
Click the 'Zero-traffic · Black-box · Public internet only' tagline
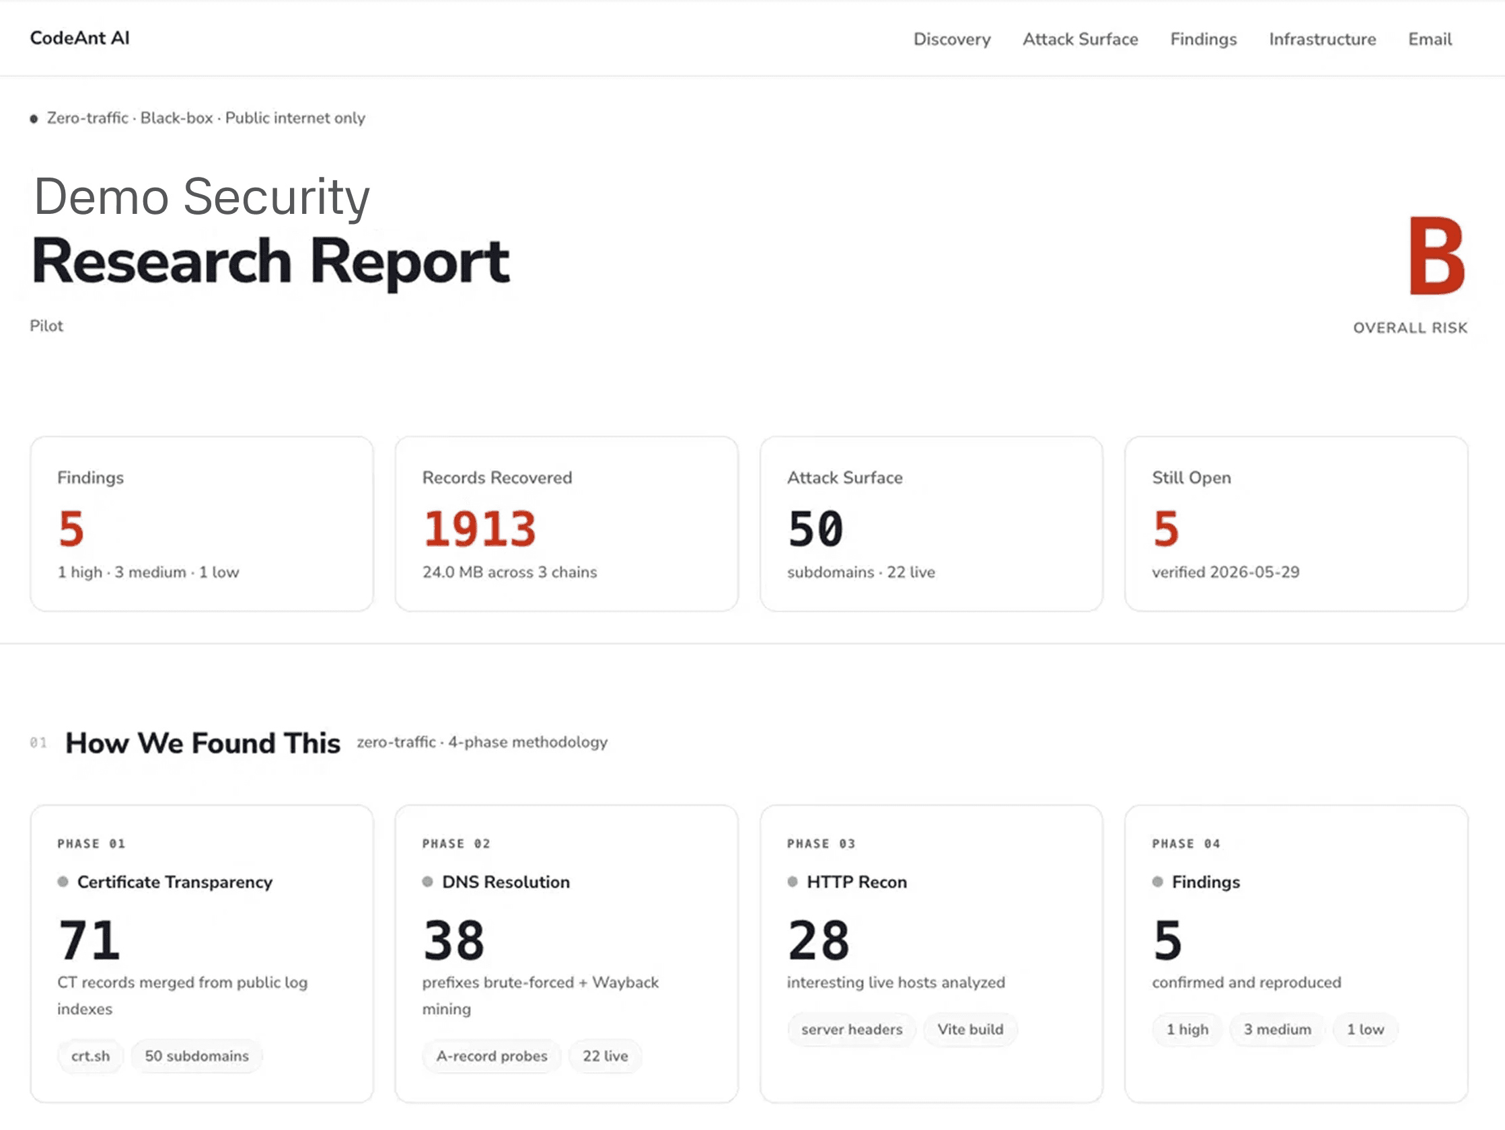(205, 118)
